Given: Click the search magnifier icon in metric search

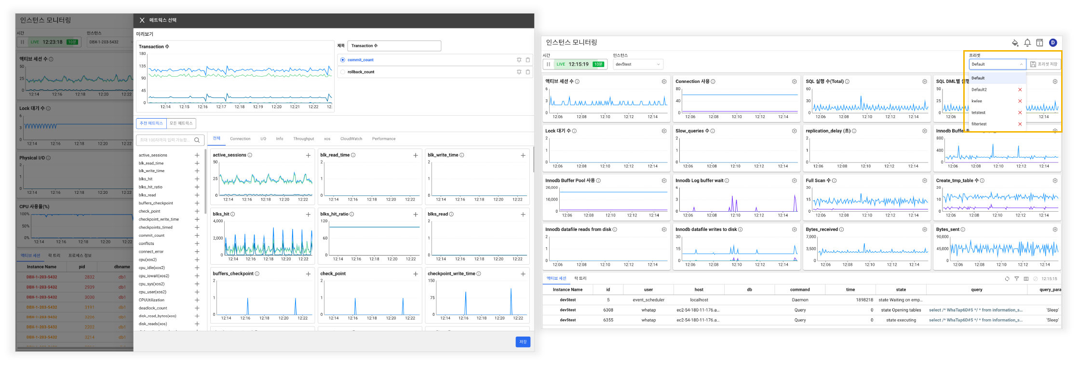Looking at the screenshot, I should (197, 140).
